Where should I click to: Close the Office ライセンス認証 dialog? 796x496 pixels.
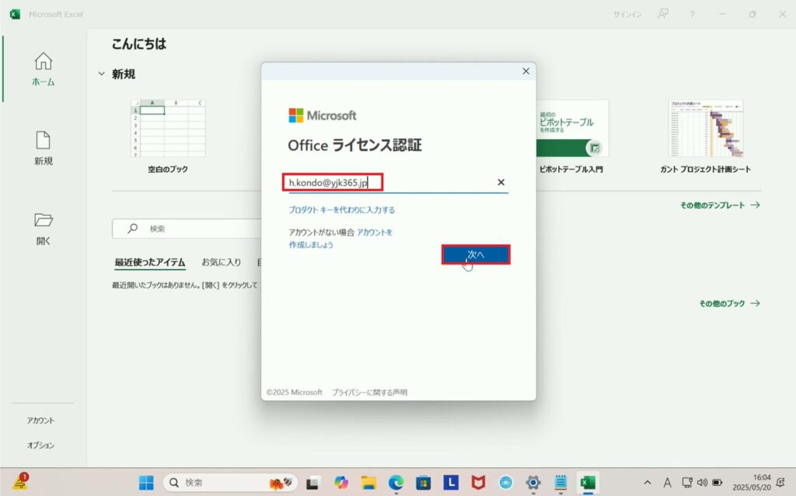tap(526, 71)
